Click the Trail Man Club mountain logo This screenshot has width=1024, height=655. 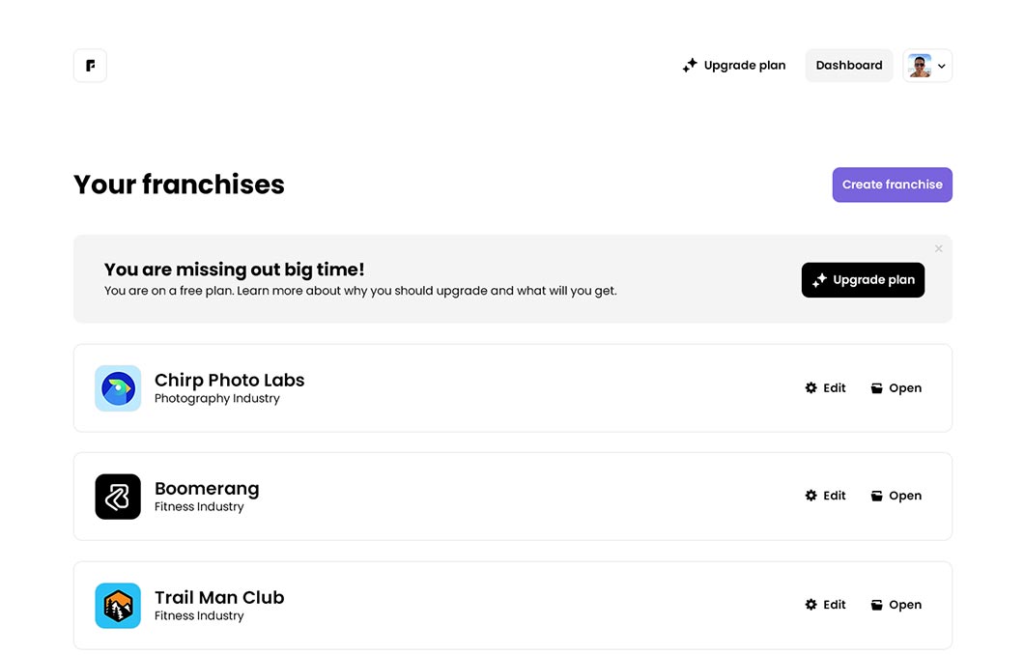118,606
